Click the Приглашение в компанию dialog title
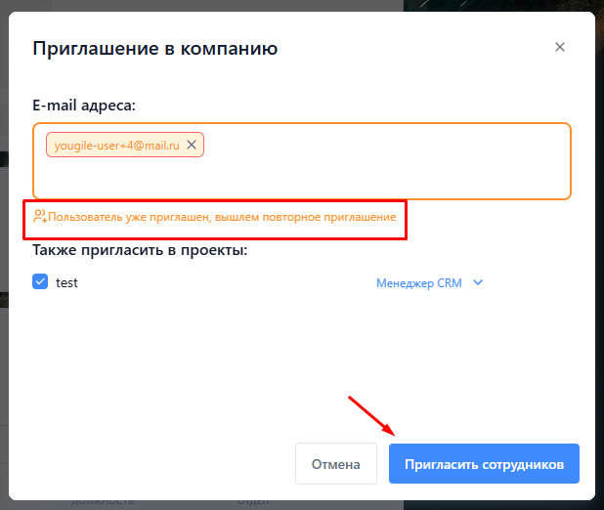The image size is (604, 510). [155, 48]
